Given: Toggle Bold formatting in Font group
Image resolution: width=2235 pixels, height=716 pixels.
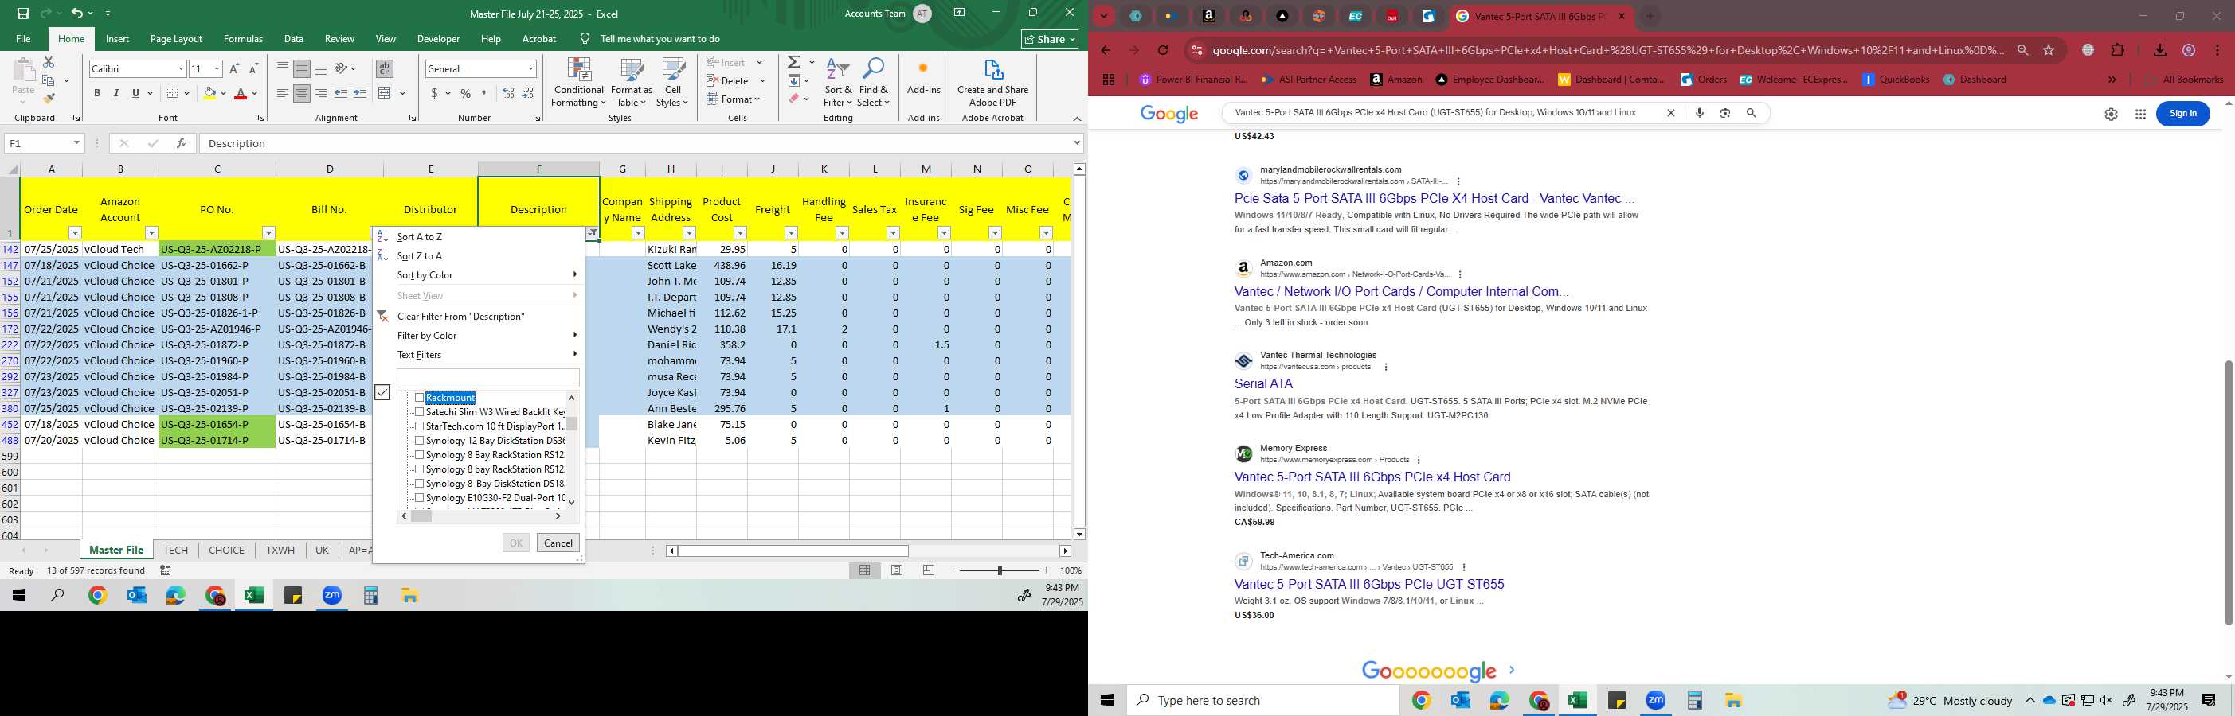Looking at the screenshot, I should point(97,93).
